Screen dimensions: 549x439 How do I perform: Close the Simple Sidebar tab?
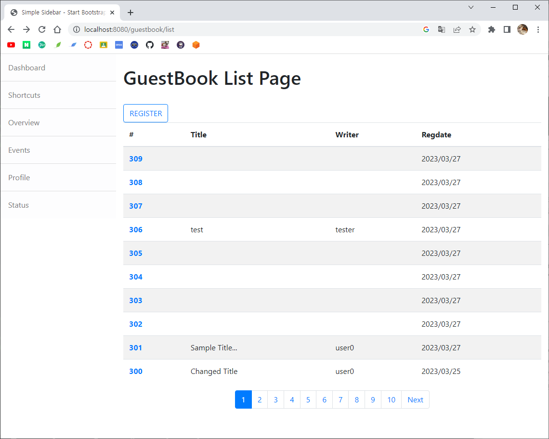click(x=112, y=13)
